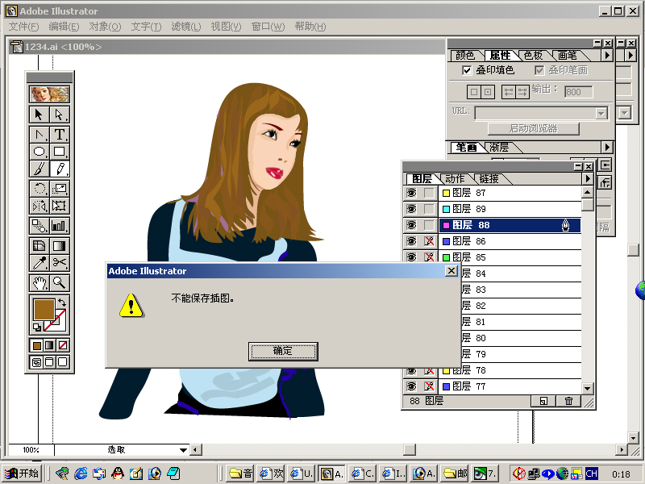This screenshot has width=645, height=484.
Task: Switch to full screen mode icon
Action: coord(63,362)
